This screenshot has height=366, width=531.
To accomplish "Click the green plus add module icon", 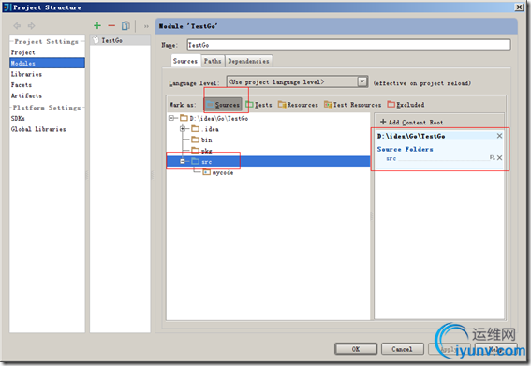I will [97, 25].
